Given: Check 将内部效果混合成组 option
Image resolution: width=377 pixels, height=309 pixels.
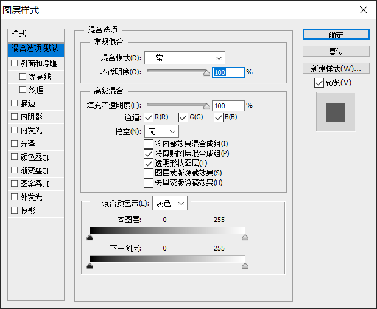Looking at the screenshot, I should pos(149,144).
